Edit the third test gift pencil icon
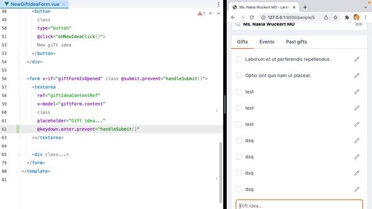This screenshot has height=209, width=372. click(356, 124)
